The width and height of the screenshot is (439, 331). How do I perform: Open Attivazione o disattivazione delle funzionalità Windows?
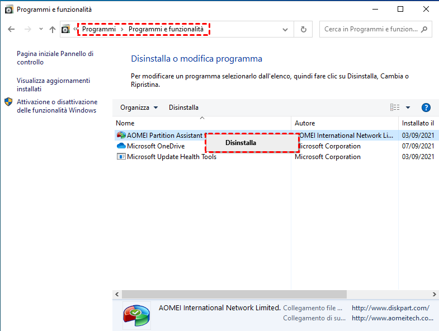57,106
